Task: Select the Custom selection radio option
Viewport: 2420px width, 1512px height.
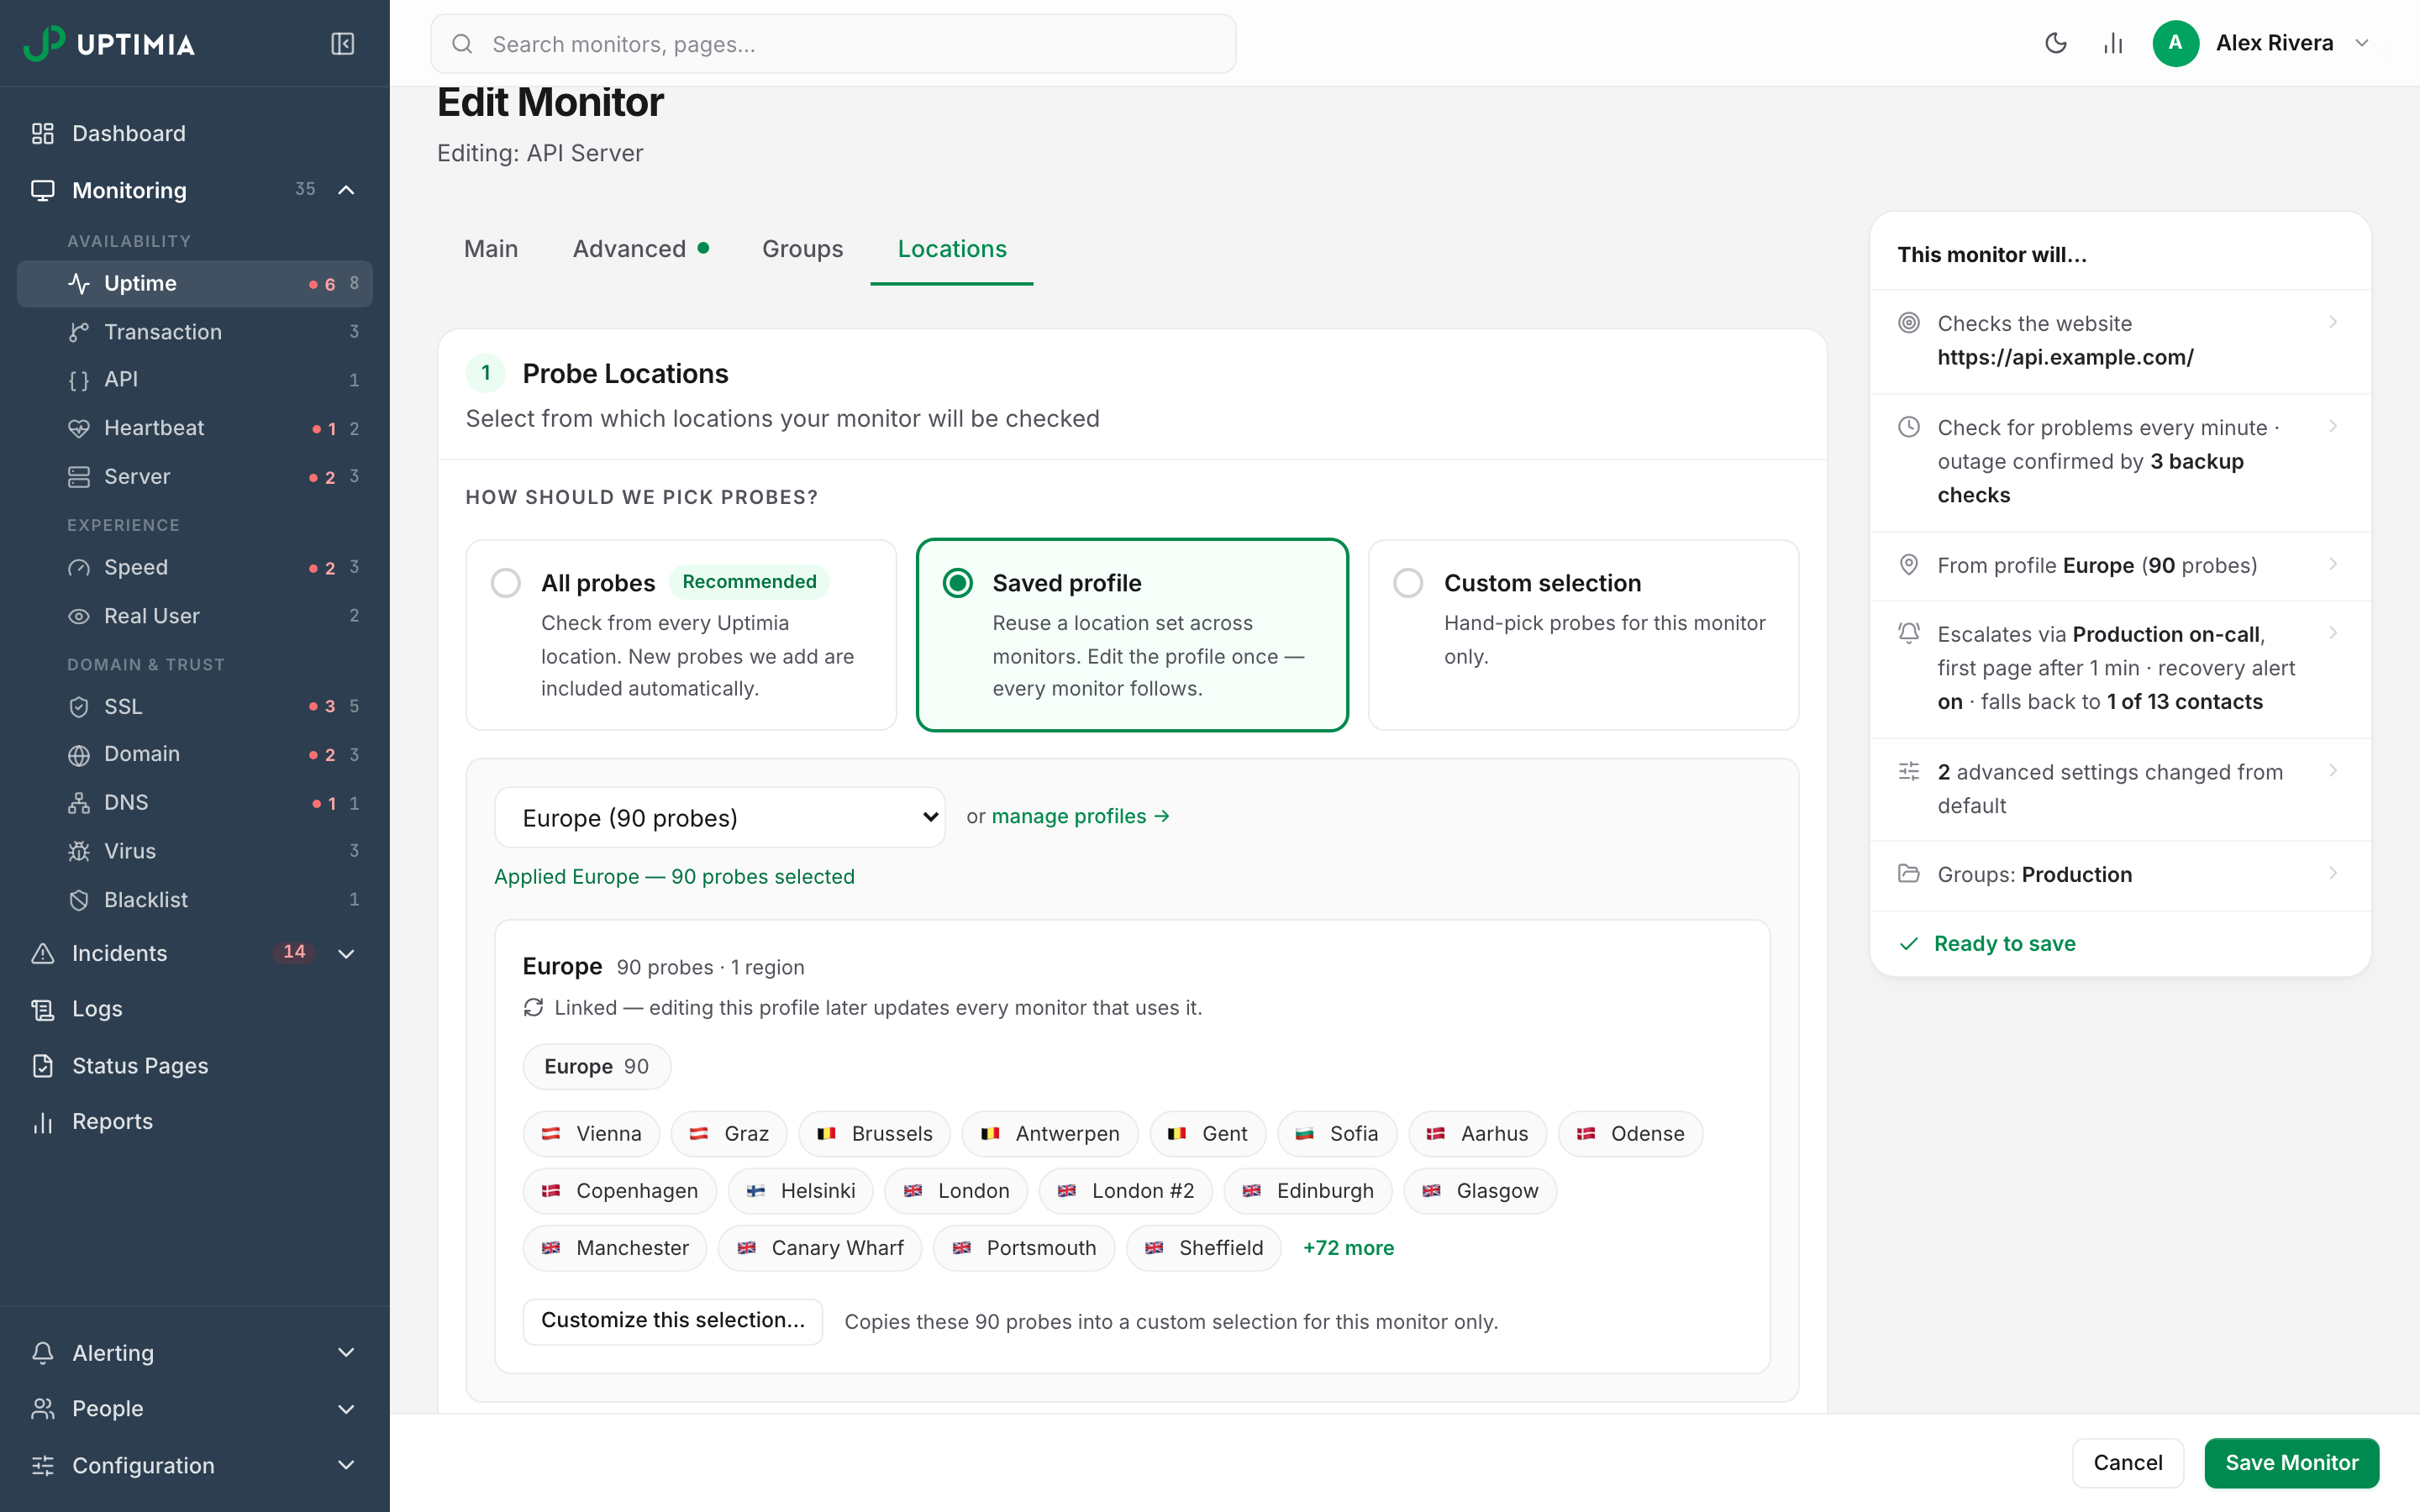Action: (x=1408, y=583)
